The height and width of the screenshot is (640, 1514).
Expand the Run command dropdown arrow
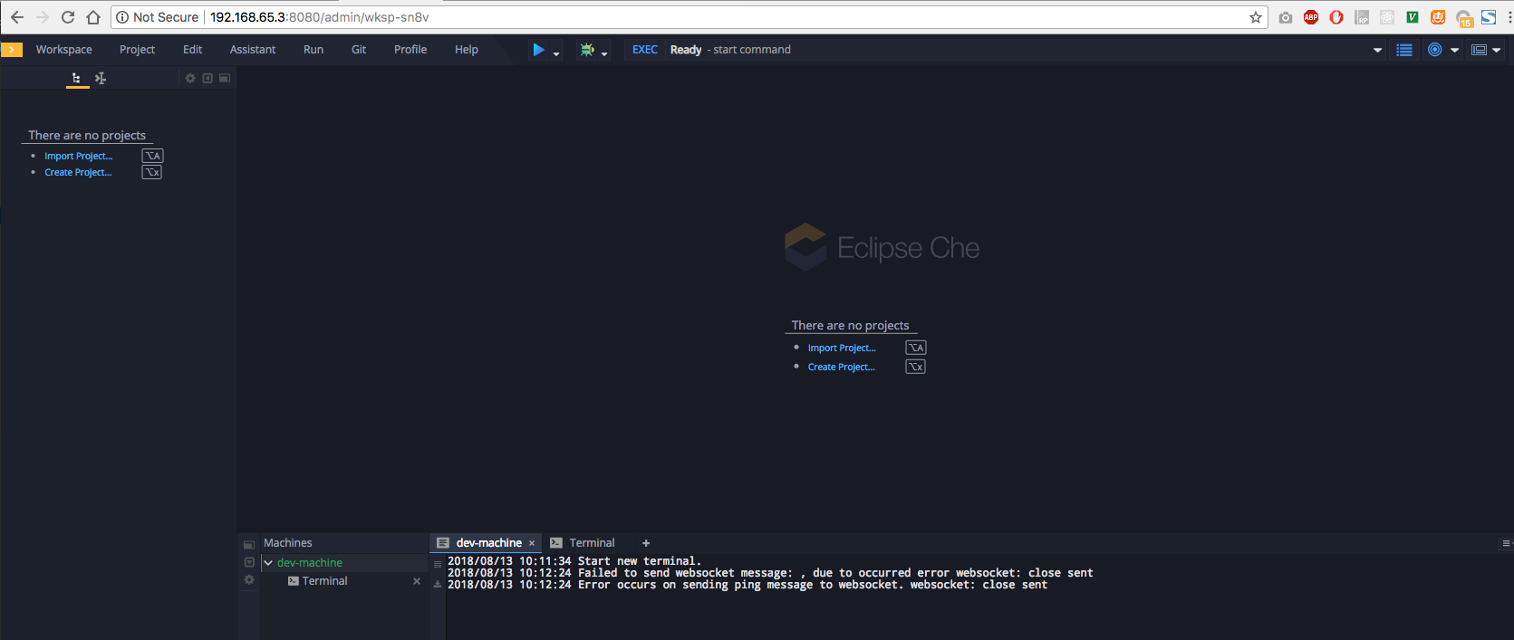point(556,53)
